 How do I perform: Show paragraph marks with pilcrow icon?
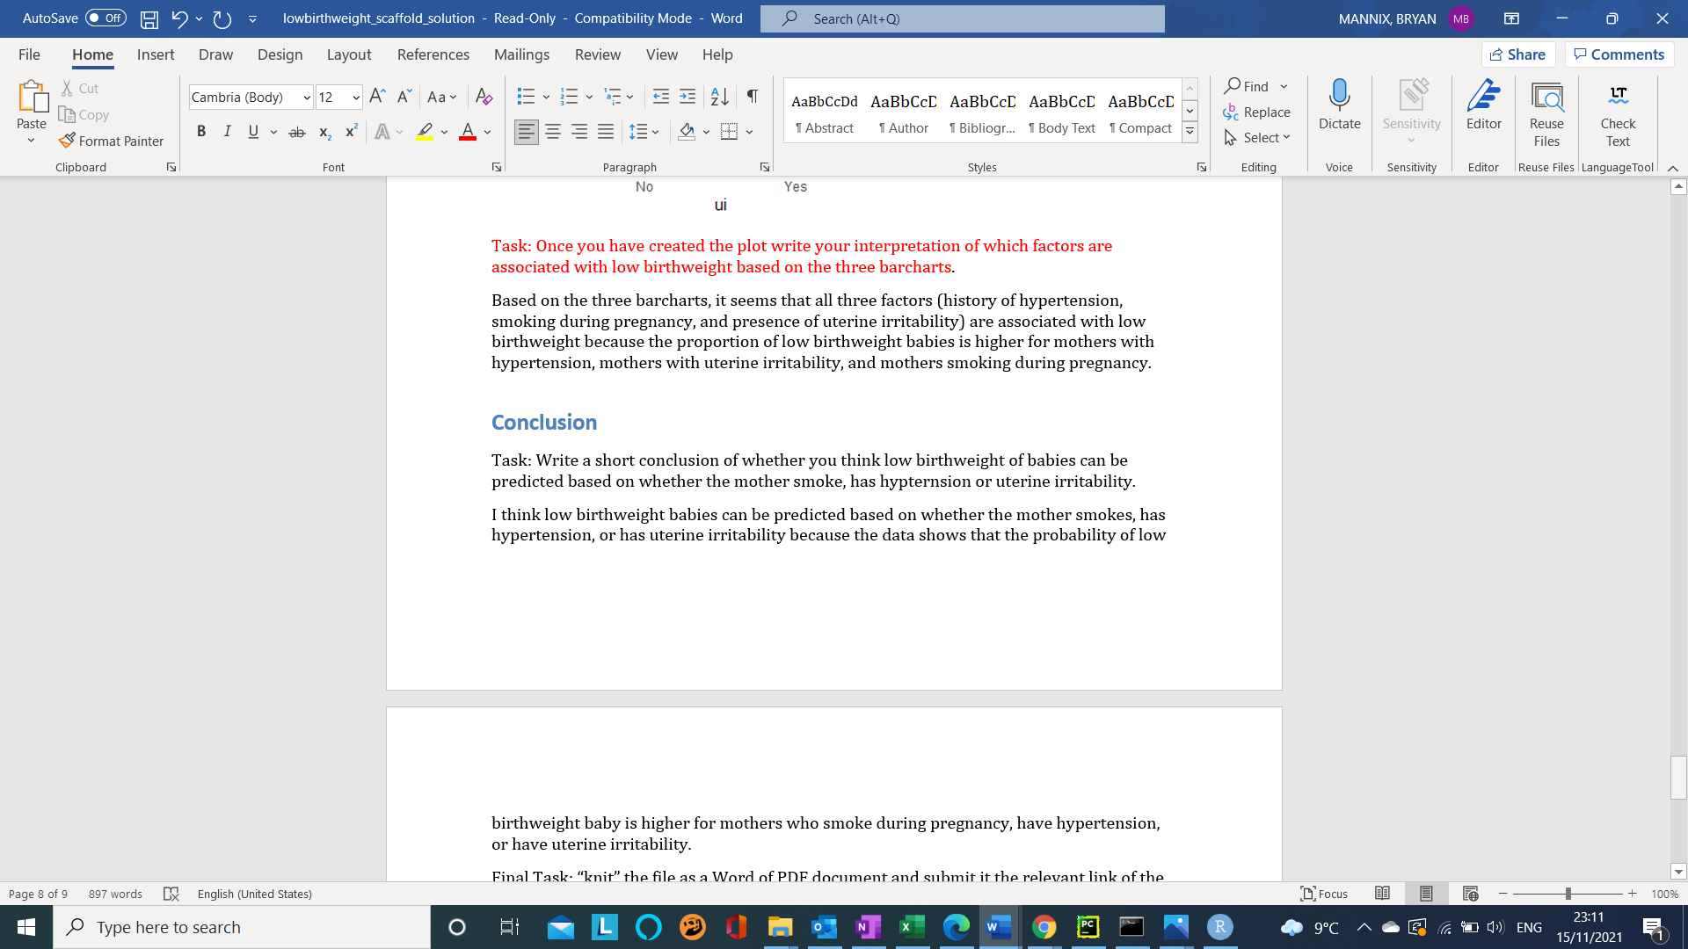tap(753, 97)
